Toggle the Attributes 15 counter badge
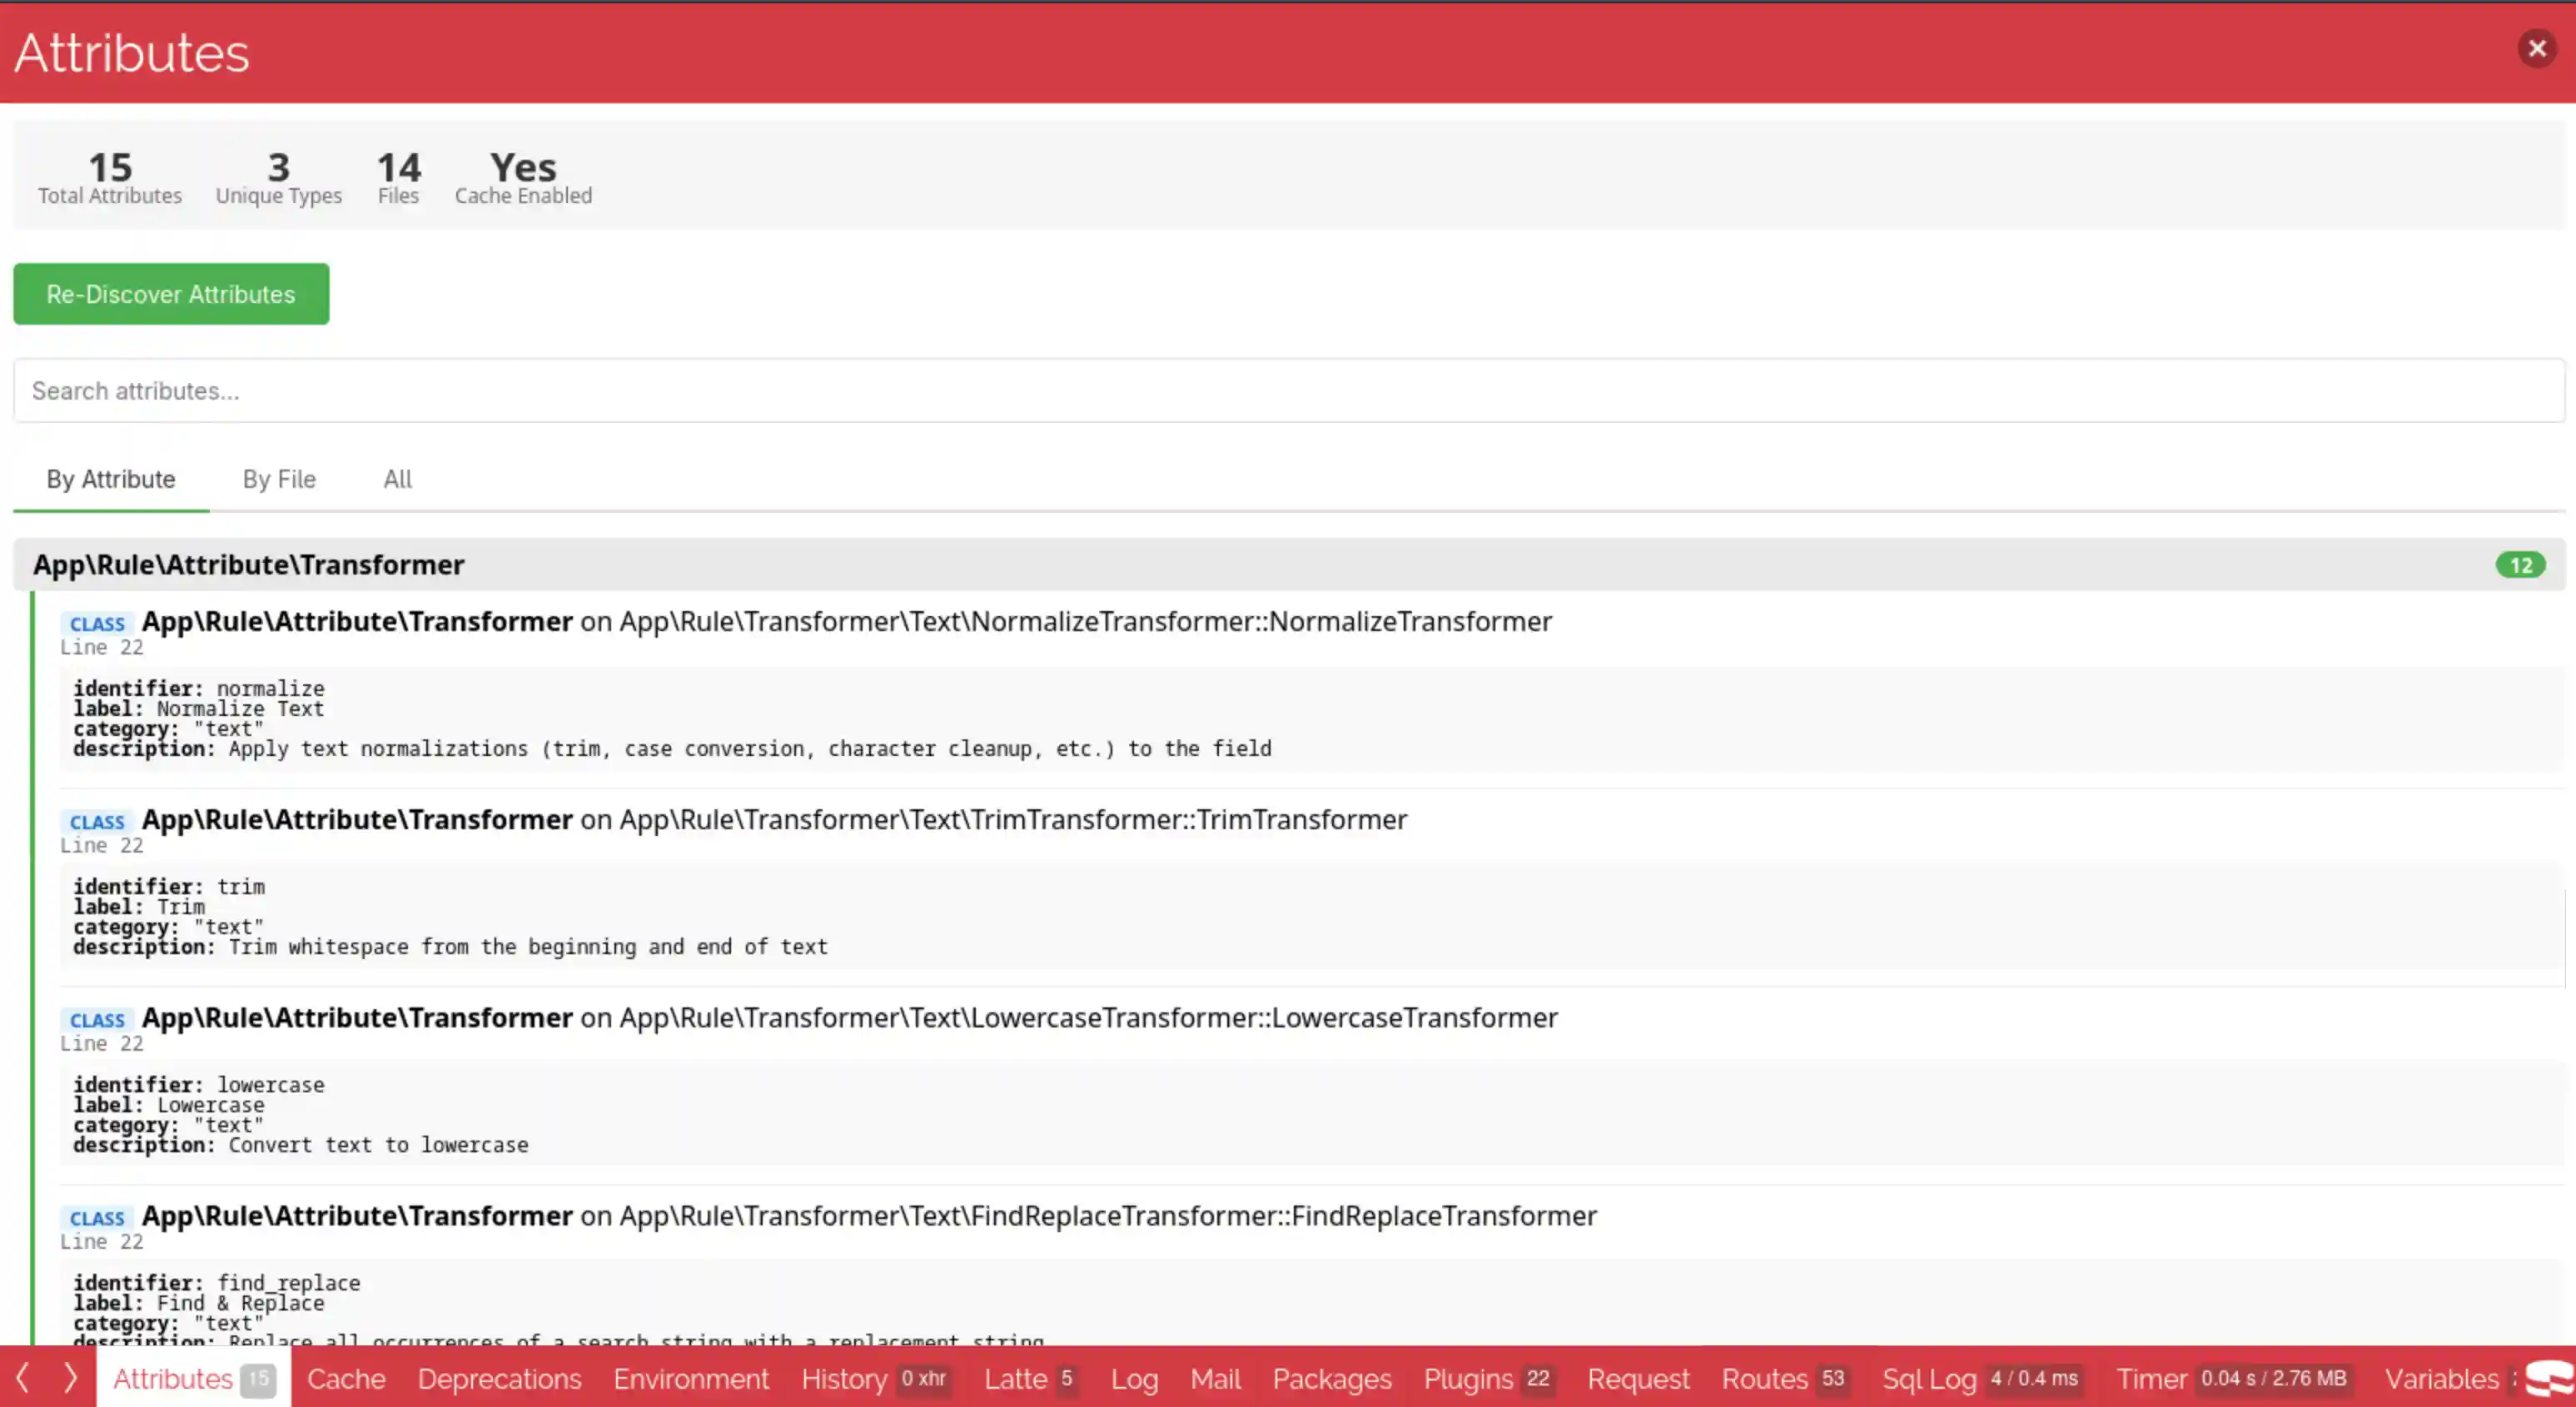 (258, 1379)
